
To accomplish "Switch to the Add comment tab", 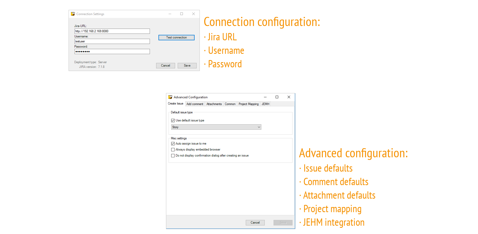I will point(195,104).
